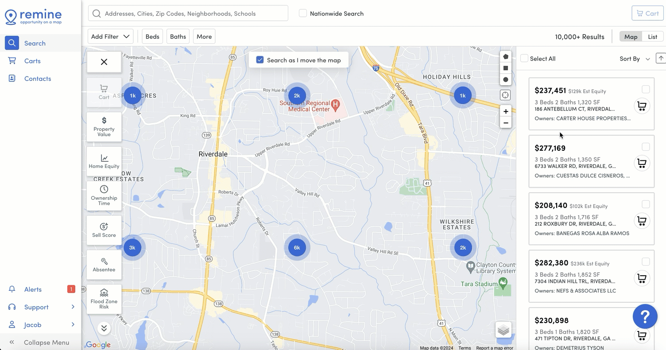
Task: Click the 2k cluster near Southern Regional Medical
Action: 297,95
